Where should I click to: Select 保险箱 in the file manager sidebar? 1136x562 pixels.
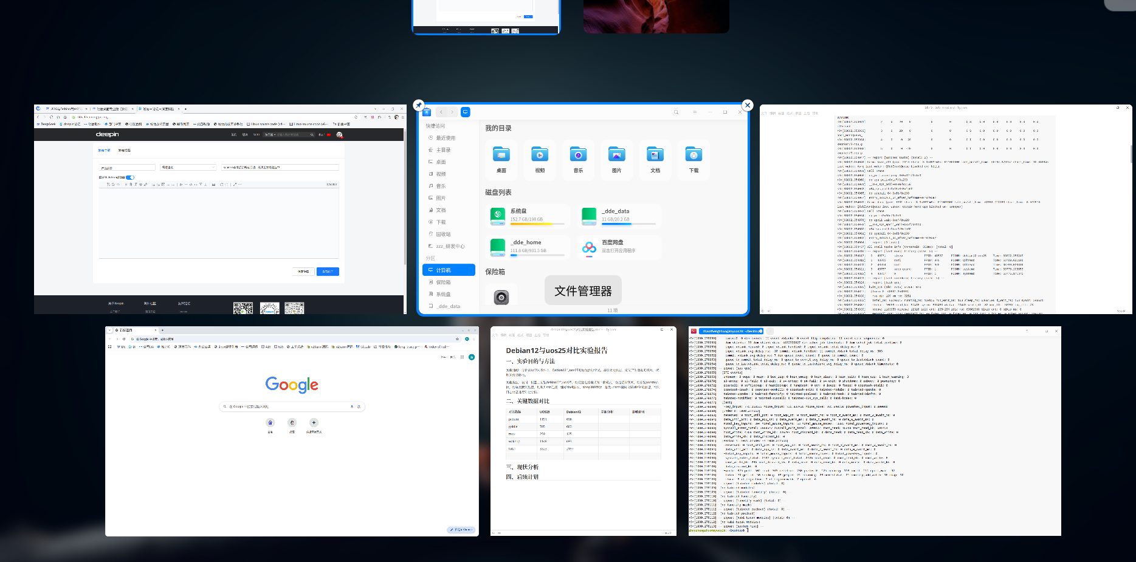click(449, 282)
